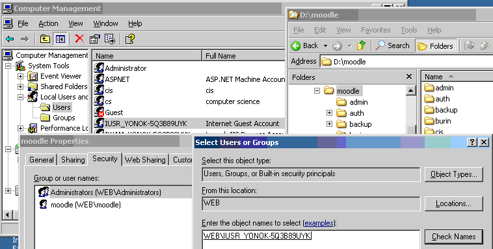Switch to the General tab of moodle Properties
The width and height of the screenshot is (493, 249).
[x=42, y=160]
